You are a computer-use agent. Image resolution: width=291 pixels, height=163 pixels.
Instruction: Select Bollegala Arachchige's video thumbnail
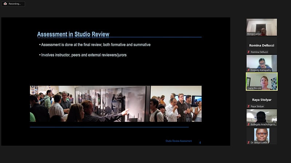click(x=262, y=116)
